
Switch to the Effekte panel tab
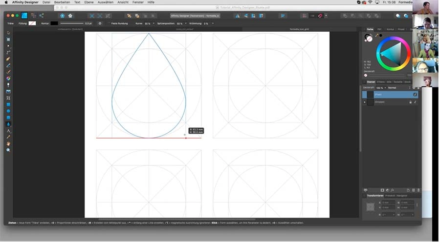click(x=380, y=81)
